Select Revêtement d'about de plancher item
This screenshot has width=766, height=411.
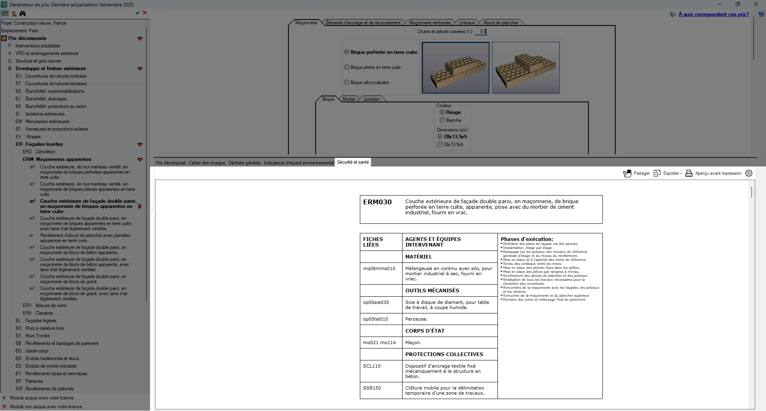[85, 238]
